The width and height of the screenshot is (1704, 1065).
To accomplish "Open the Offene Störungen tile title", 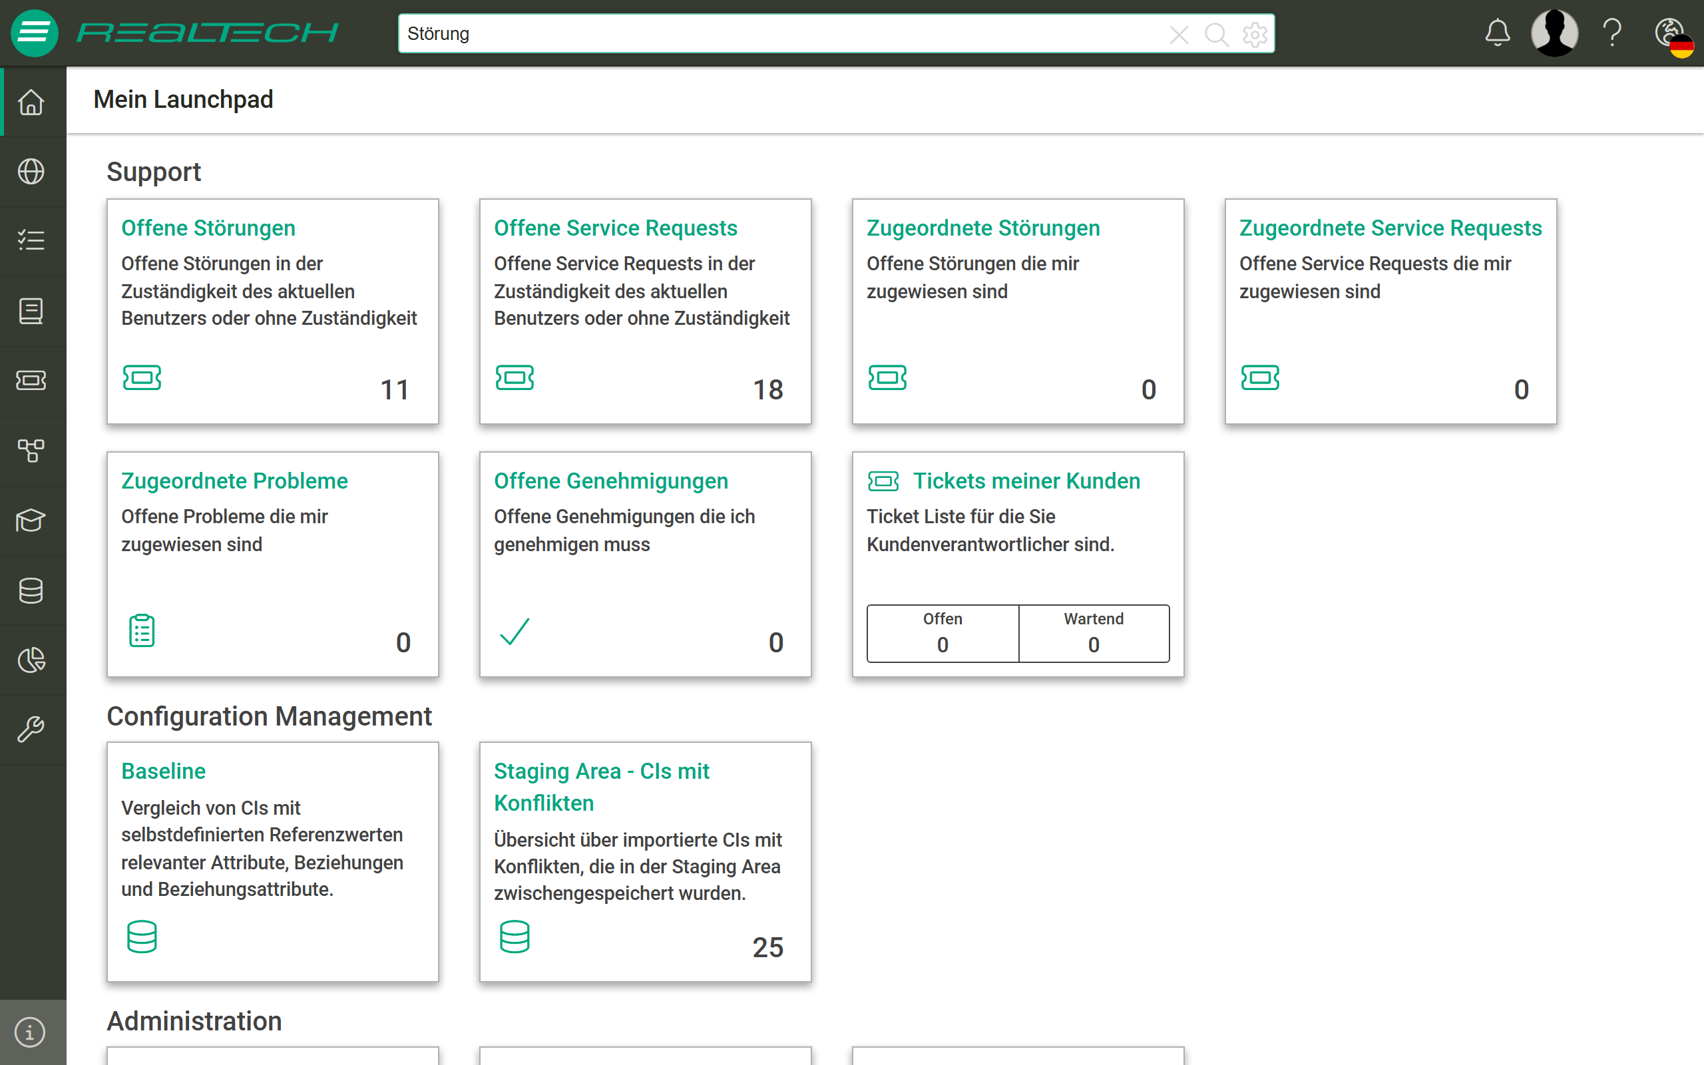I will (x=208, y=228).
